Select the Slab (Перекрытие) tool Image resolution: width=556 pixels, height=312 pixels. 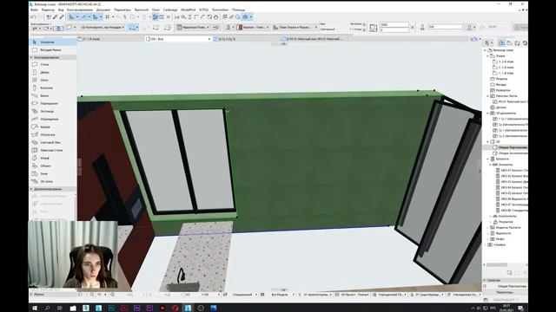pyautogui.click(x=52, y=103)
